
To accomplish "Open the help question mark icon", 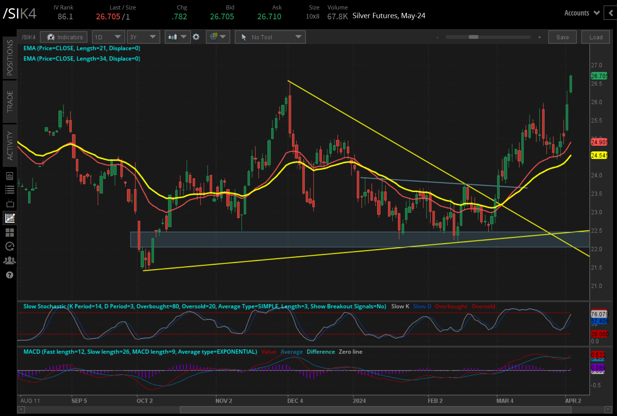I will (10, 275).
